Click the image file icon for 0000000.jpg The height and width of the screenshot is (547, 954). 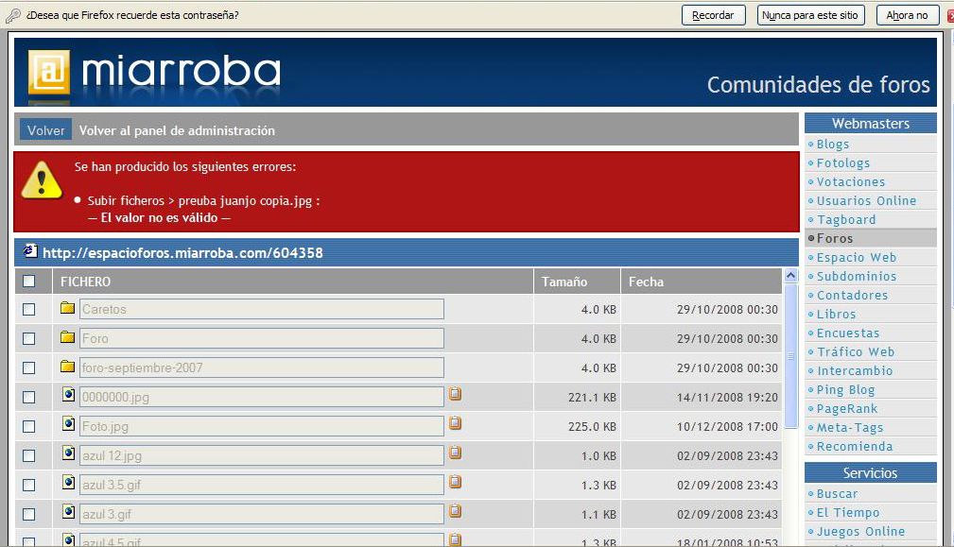[x=69, y=395]
